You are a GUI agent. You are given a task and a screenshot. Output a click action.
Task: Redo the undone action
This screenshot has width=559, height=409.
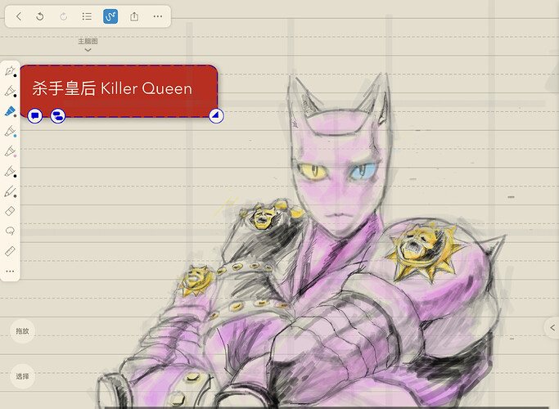coord(64,16)
